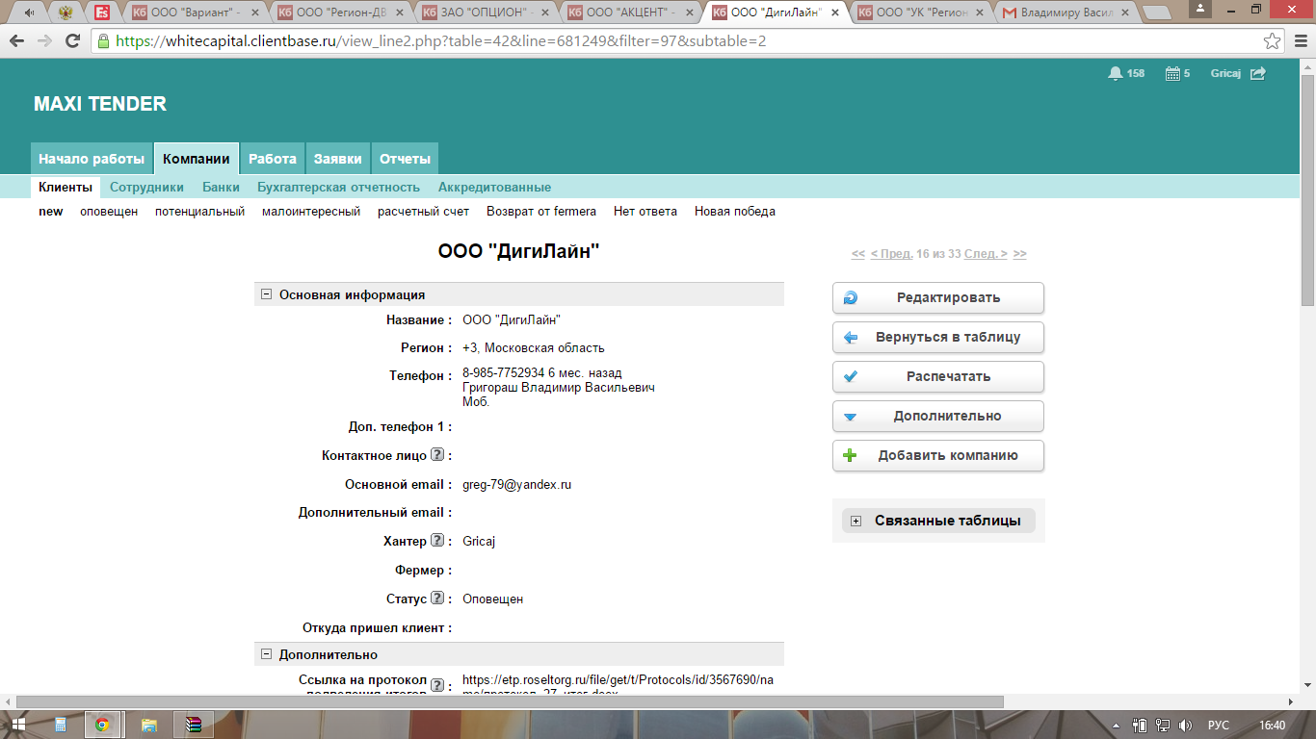
Task: Click the help icon beside Ссылка на протокол
Action: [436, 686]
